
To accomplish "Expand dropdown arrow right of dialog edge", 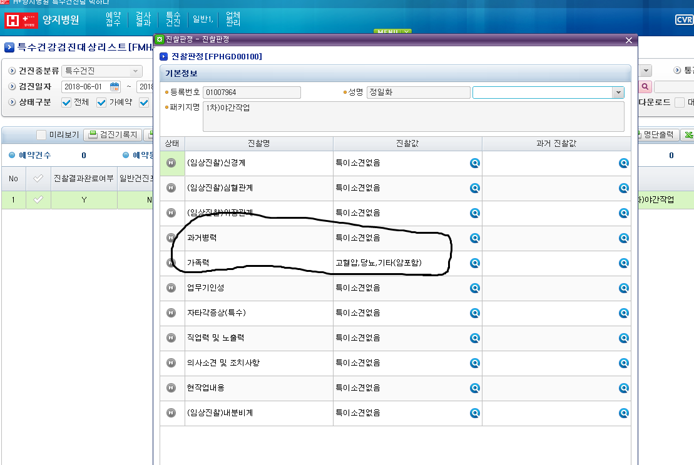I will point(646,71).
